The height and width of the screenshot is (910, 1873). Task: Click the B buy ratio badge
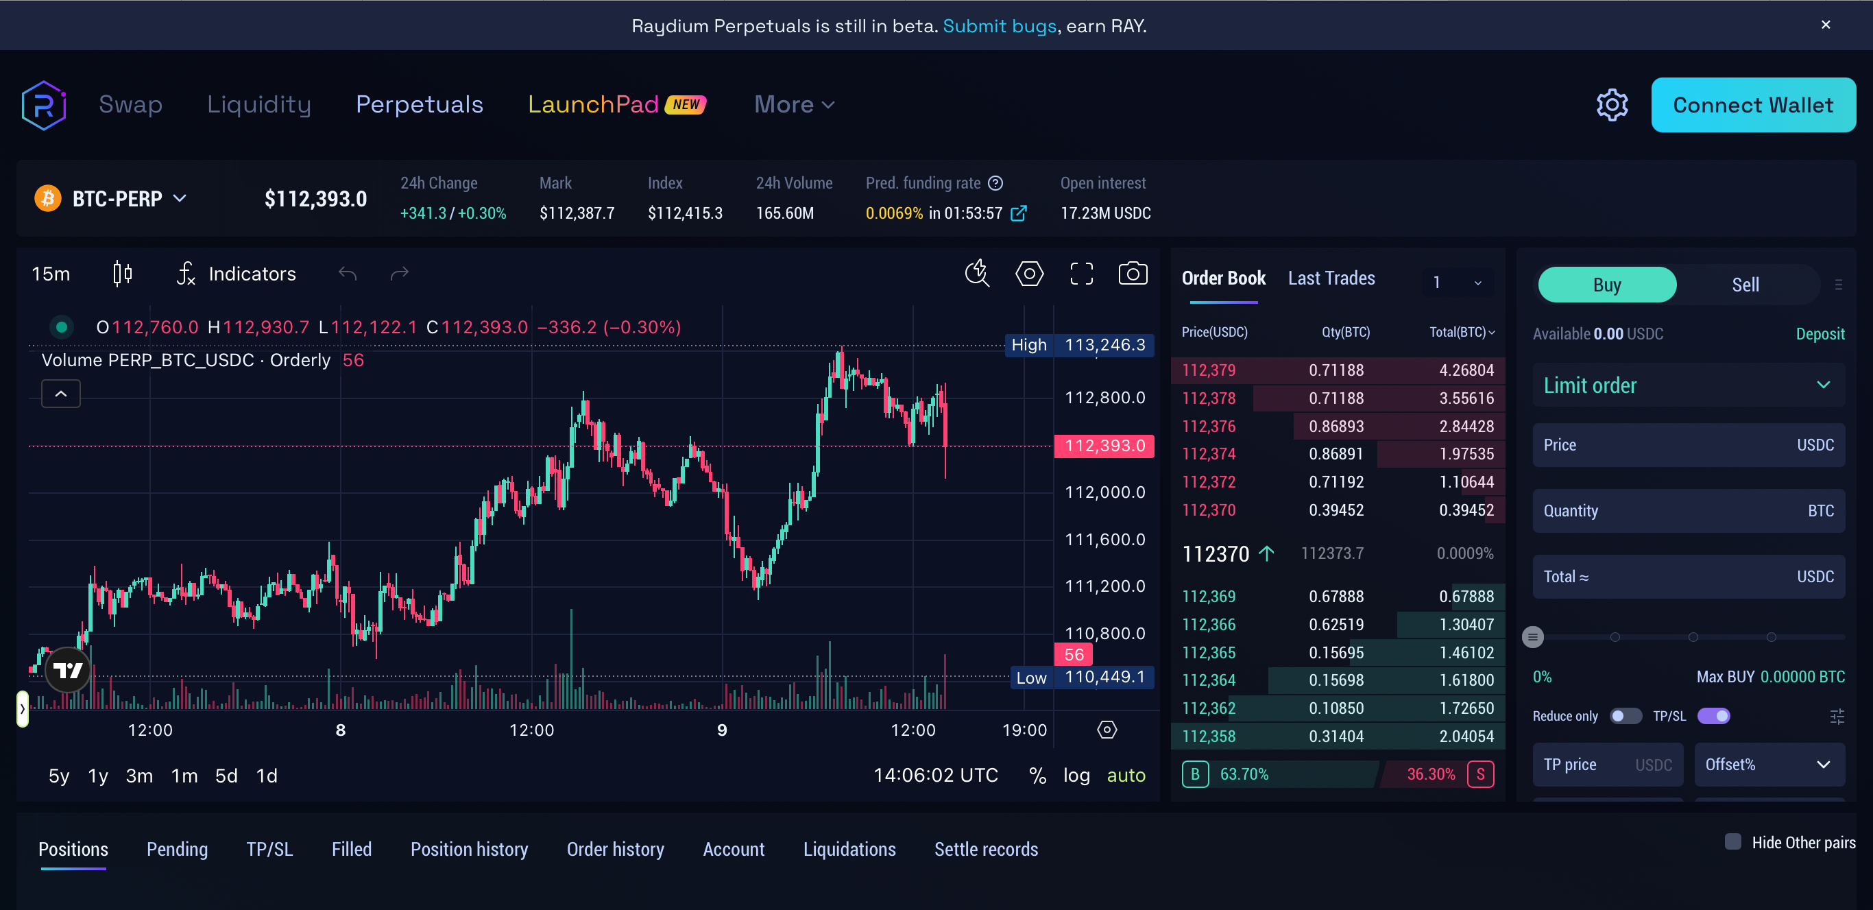tap(1194, 774)
